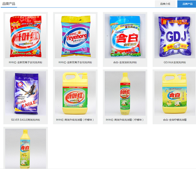Open the 品牌介绍 tab
This screenshot has height=169, width=196.
[165, 4]
